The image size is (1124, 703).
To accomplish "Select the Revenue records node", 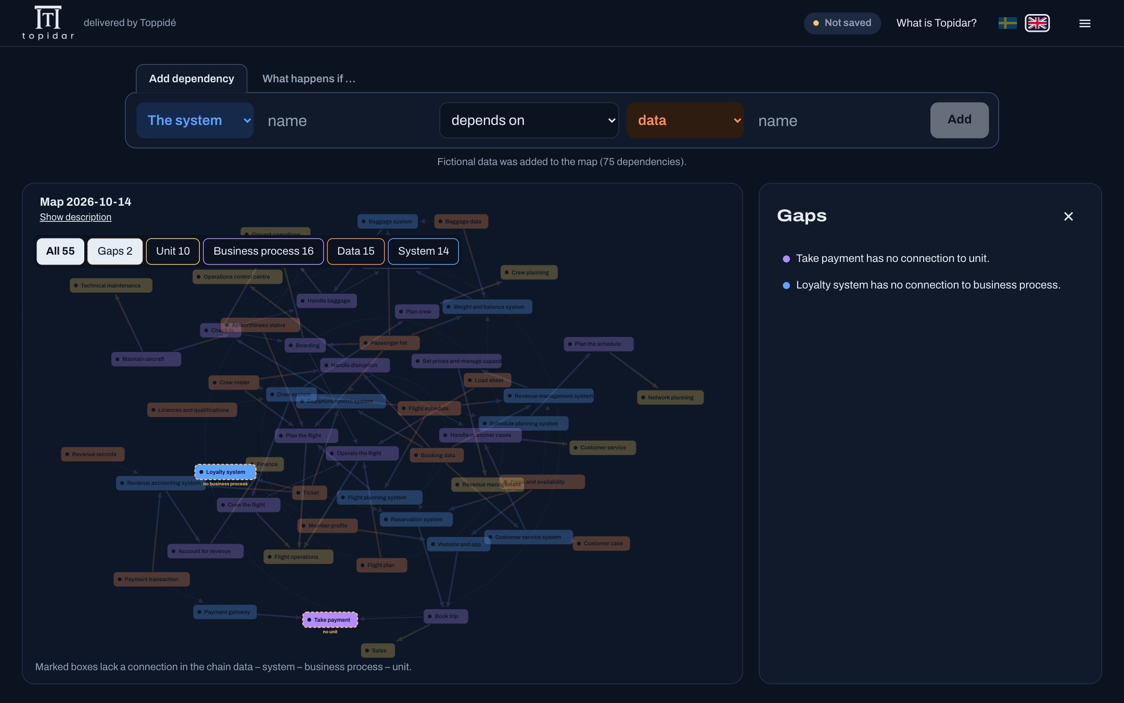I will 93,454.
